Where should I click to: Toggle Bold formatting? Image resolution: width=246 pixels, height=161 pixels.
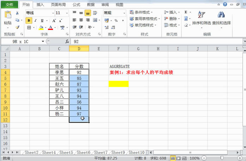pos(29,20)
